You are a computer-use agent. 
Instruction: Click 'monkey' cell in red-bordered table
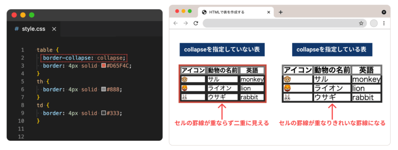(252, 79)
